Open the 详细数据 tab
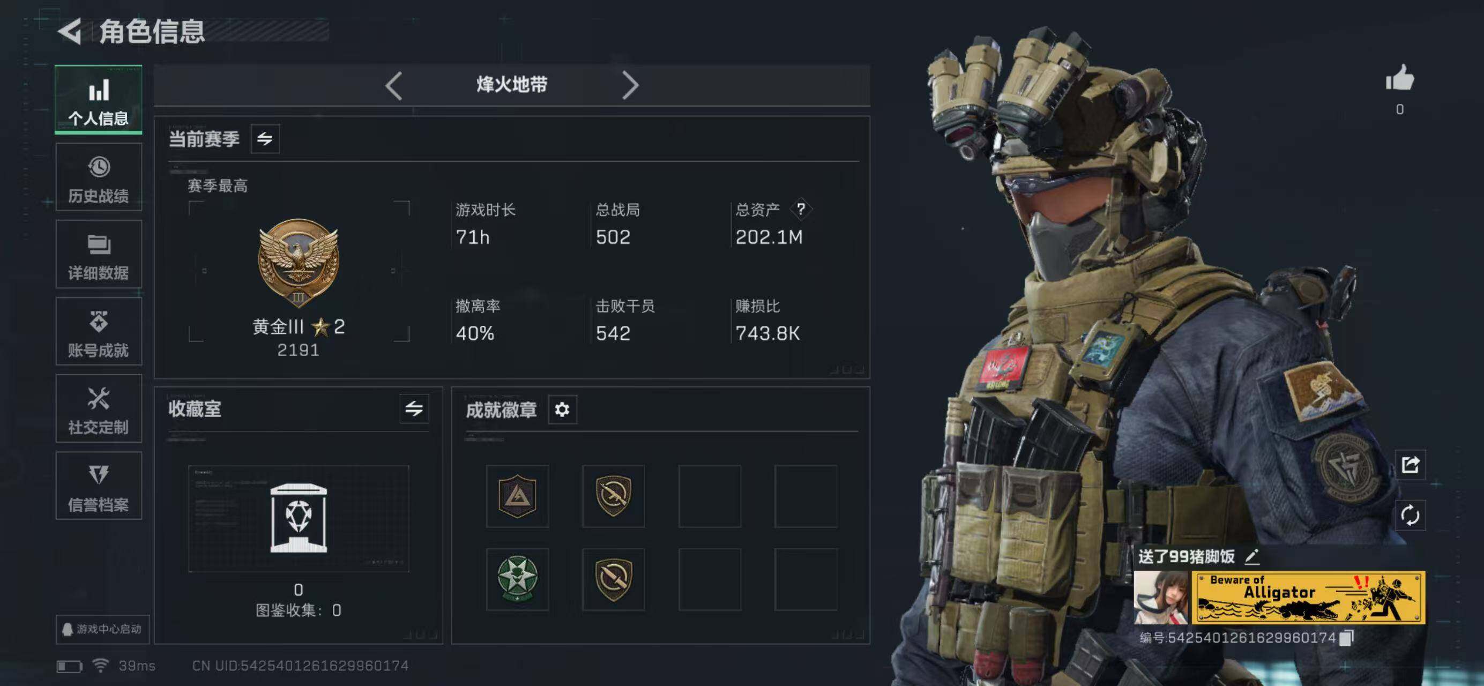 click(99, 255)
